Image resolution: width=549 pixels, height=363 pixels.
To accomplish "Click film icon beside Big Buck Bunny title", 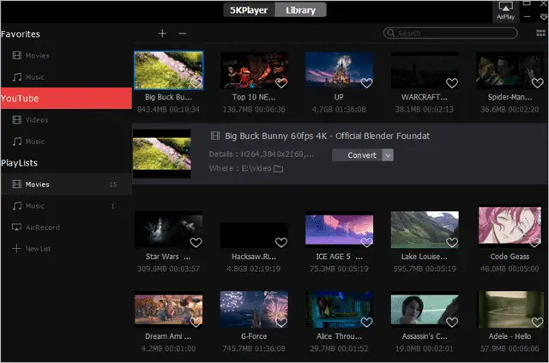I will pos(215,136).
